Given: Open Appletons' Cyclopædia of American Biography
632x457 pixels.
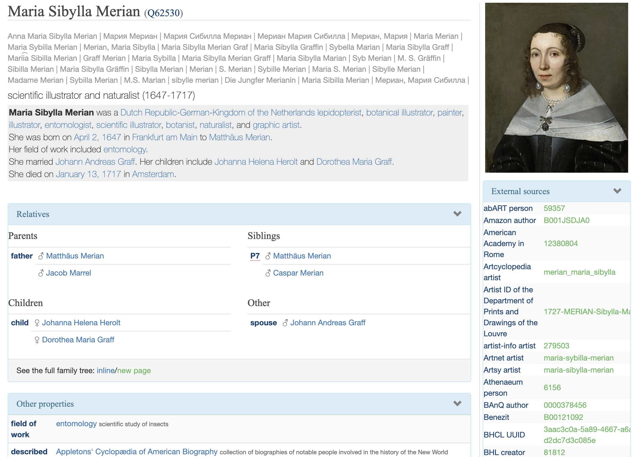Looking at the screenshot, I should click(136, 452).
